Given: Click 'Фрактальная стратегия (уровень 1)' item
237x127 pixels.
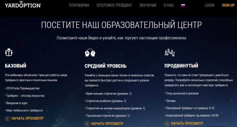Looking at the screenshot, I should pos(108,94).
